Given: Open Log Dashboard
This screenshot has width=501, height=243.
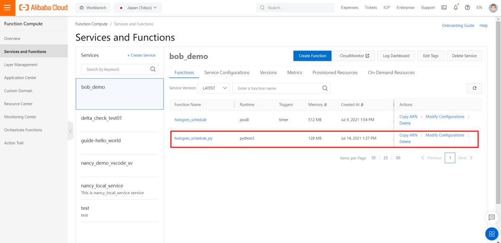Looking at the screenshot, I should pos(396,56).
